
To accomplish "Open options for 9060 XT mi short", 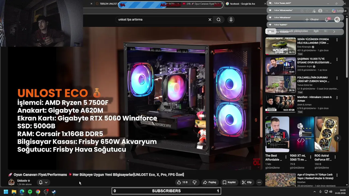I will [311, 157].
